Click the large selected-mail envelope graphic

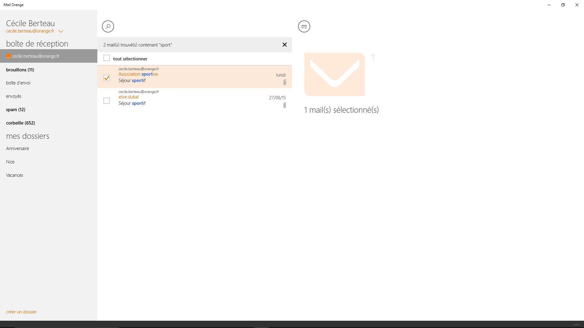[x=335, y=74]
